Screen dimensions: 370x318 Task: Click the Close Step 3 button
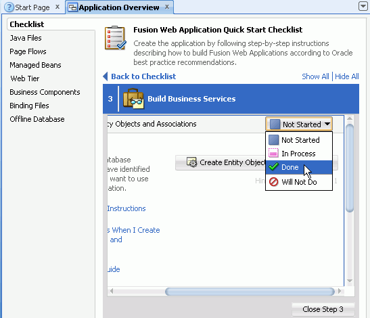pyautogui.click(x=323, y=309)
